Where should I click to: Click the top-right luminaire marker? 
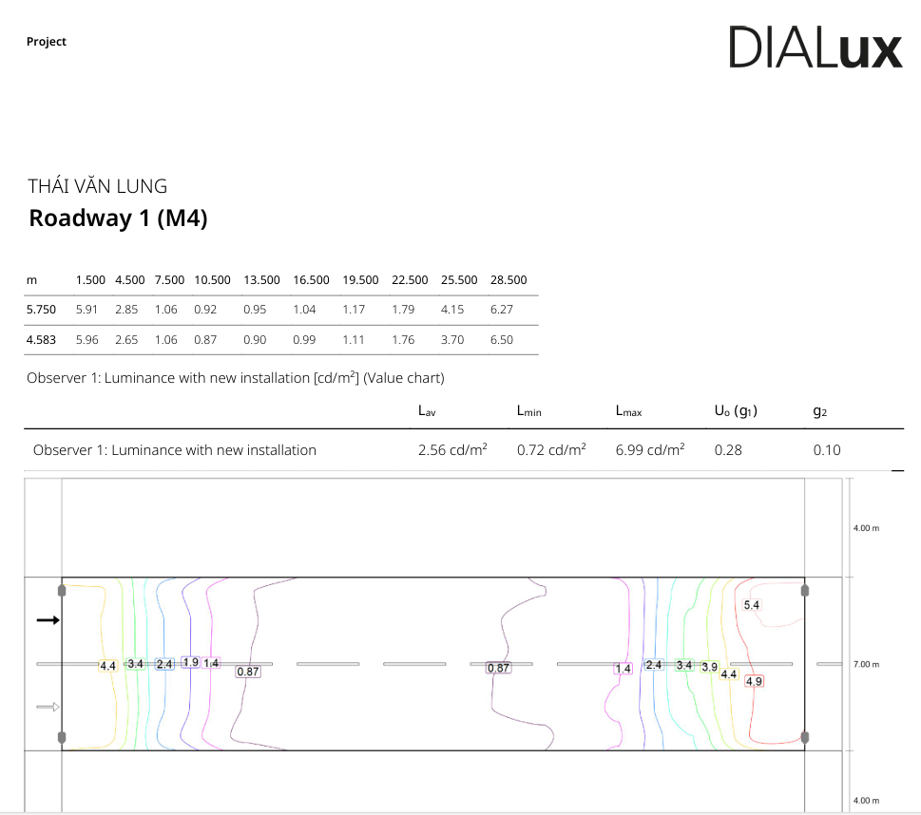coord(805,590)
